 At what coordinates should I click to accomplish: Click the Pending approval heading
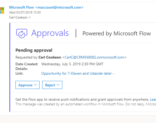coord(34,50)
